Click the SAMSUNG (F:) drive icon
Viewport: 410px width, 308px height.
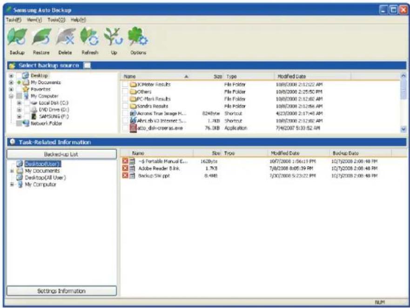point(34,116)
